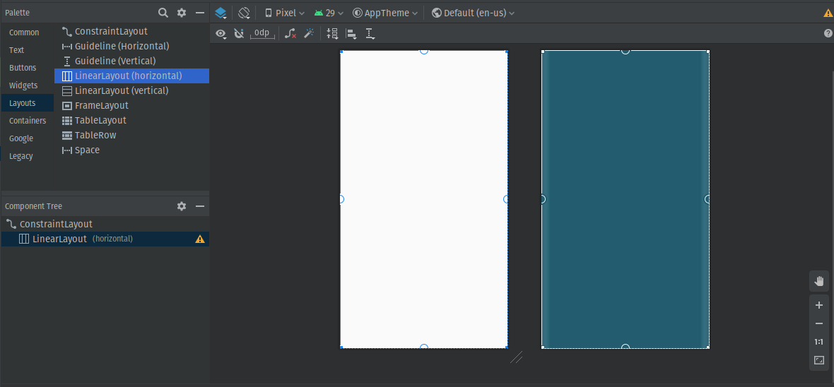This screenshot has width=834, height=387.
Task: Pick TableLayout palette item
Action: [132, 121]
